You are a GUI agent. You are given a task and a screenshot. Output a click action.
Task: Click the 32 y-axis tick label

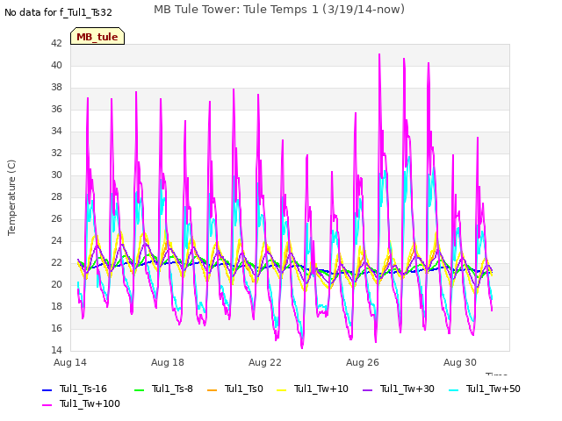[x=56, y=153]
